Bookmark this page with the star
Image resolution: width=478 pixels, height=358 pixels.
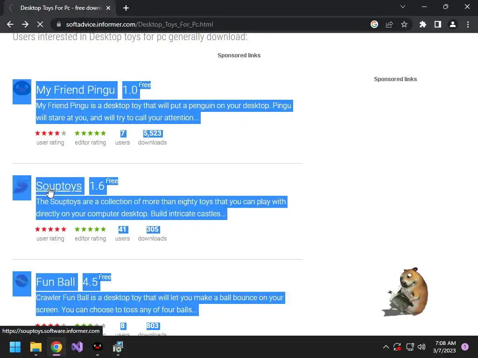click(404, 24)
